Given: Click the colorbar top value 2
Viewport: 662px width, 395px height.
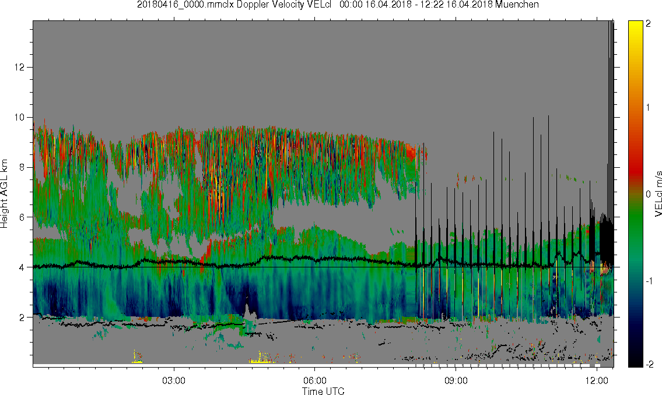Looking at the screenshot, I should coord(649,24).
